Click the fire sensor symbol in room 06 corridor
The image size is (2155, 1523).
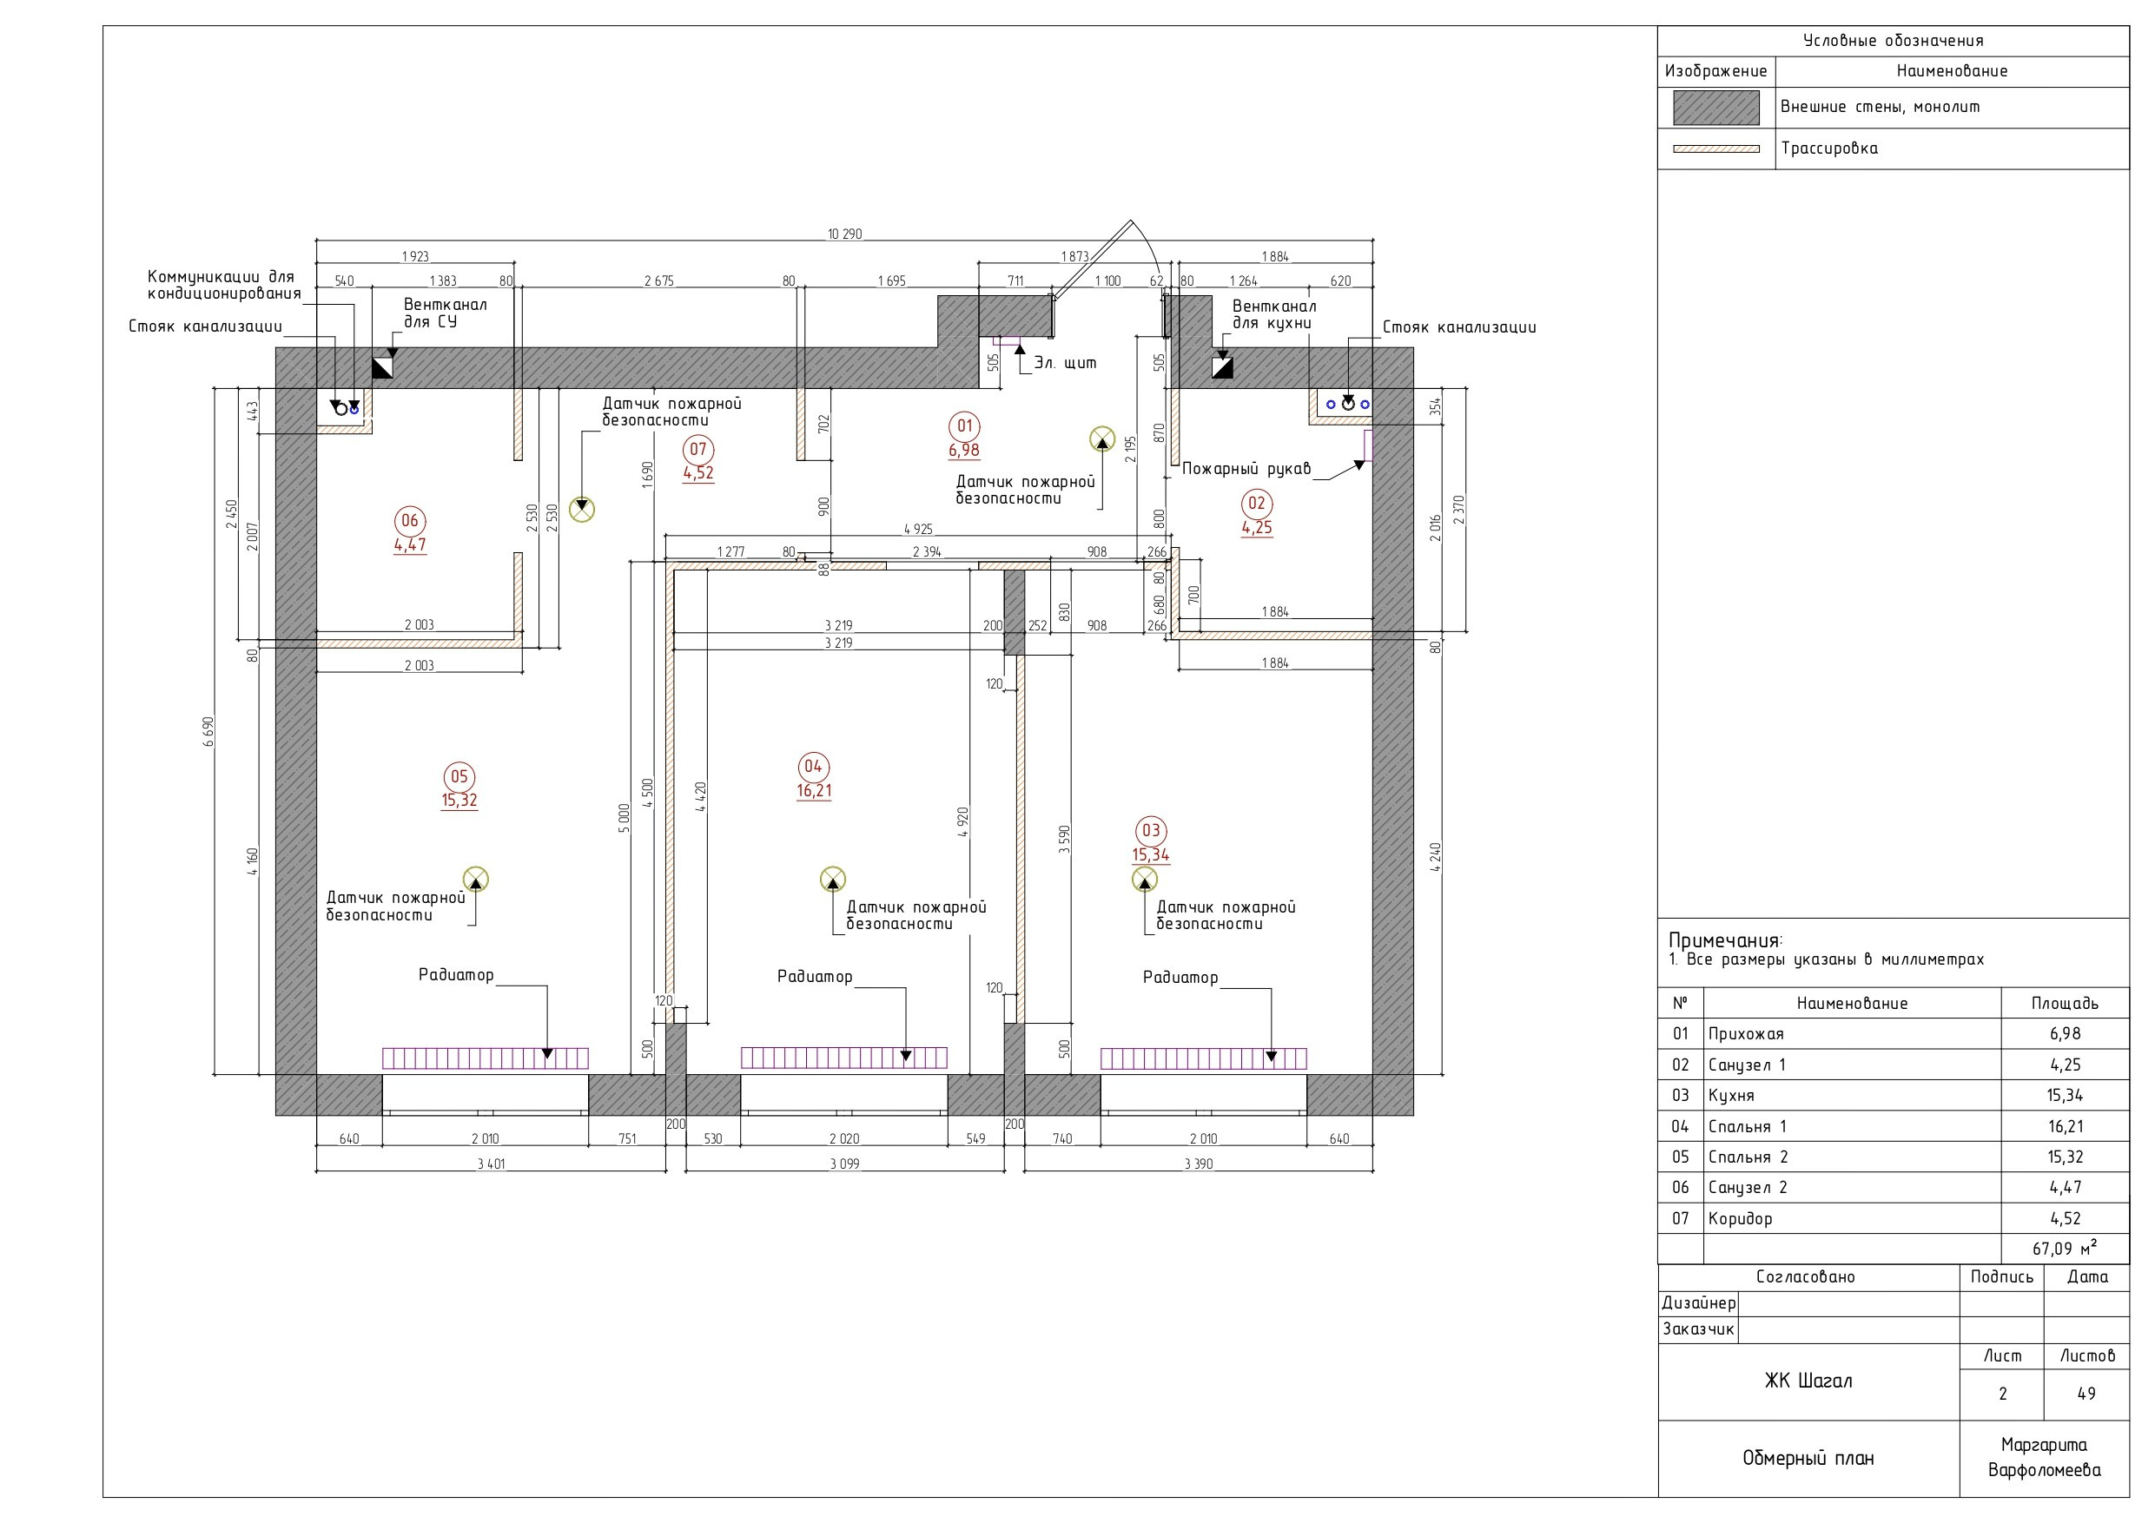(x=582, y=510)
